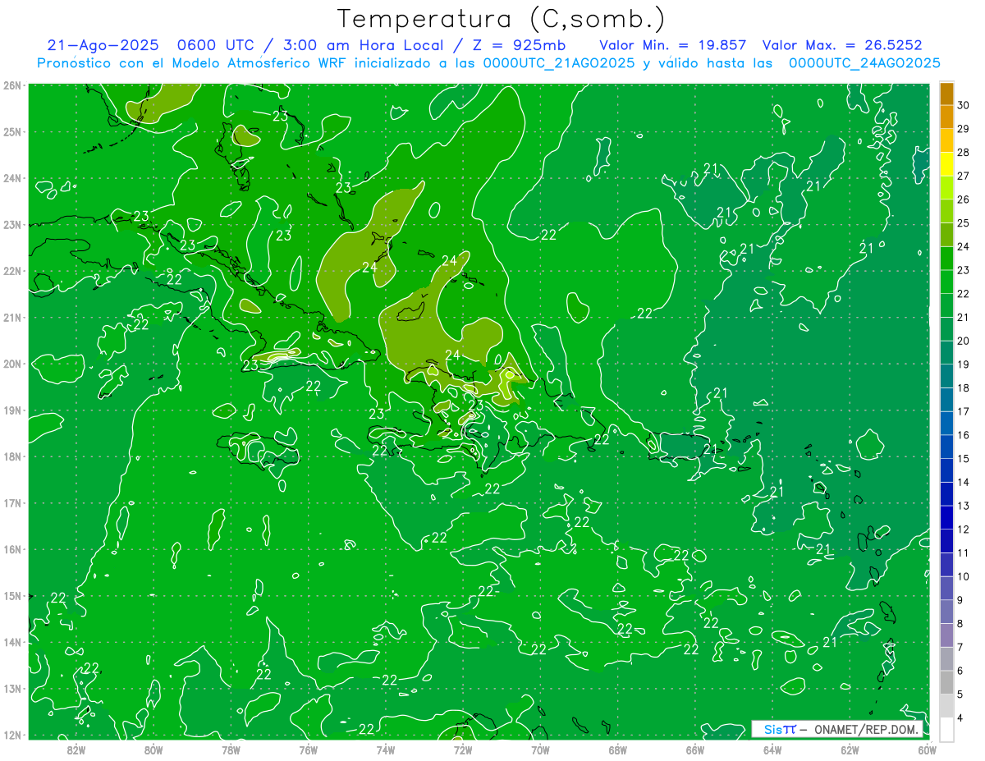Click the longitude label "64W"
The height and width of the screenshot is (761, 985).
(772, 749)
